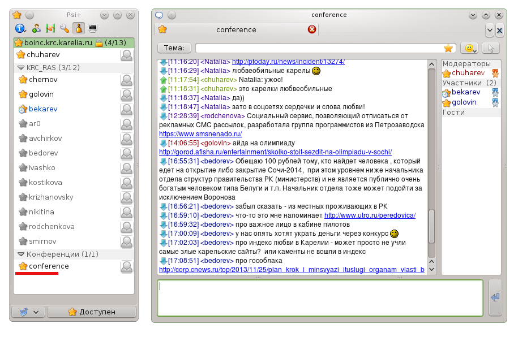
Task: Click the message input field
Action: tap(320, 297)
